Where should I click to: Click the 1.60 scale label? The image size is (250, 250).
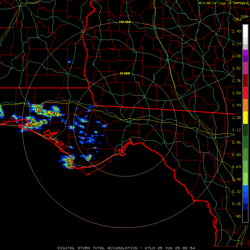click(236, 93)
